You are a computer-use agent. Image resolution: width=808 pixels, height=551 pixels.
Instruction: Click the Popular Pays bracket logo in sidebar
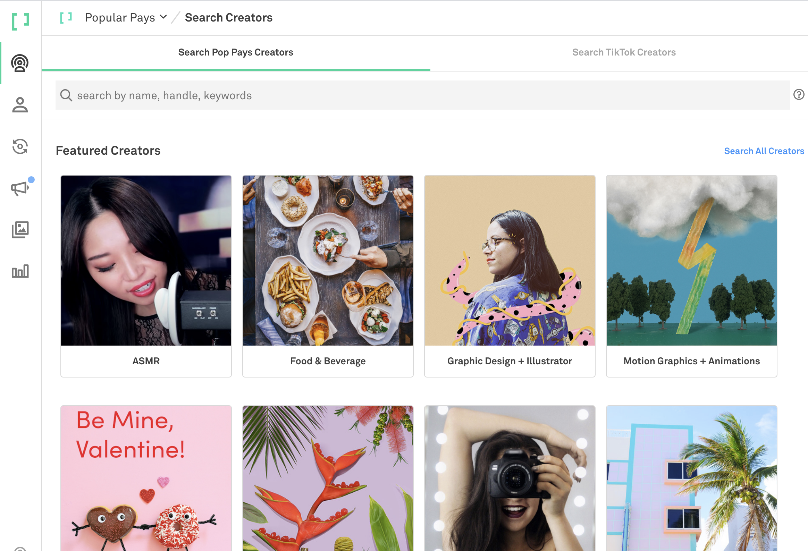pos(20,22)
